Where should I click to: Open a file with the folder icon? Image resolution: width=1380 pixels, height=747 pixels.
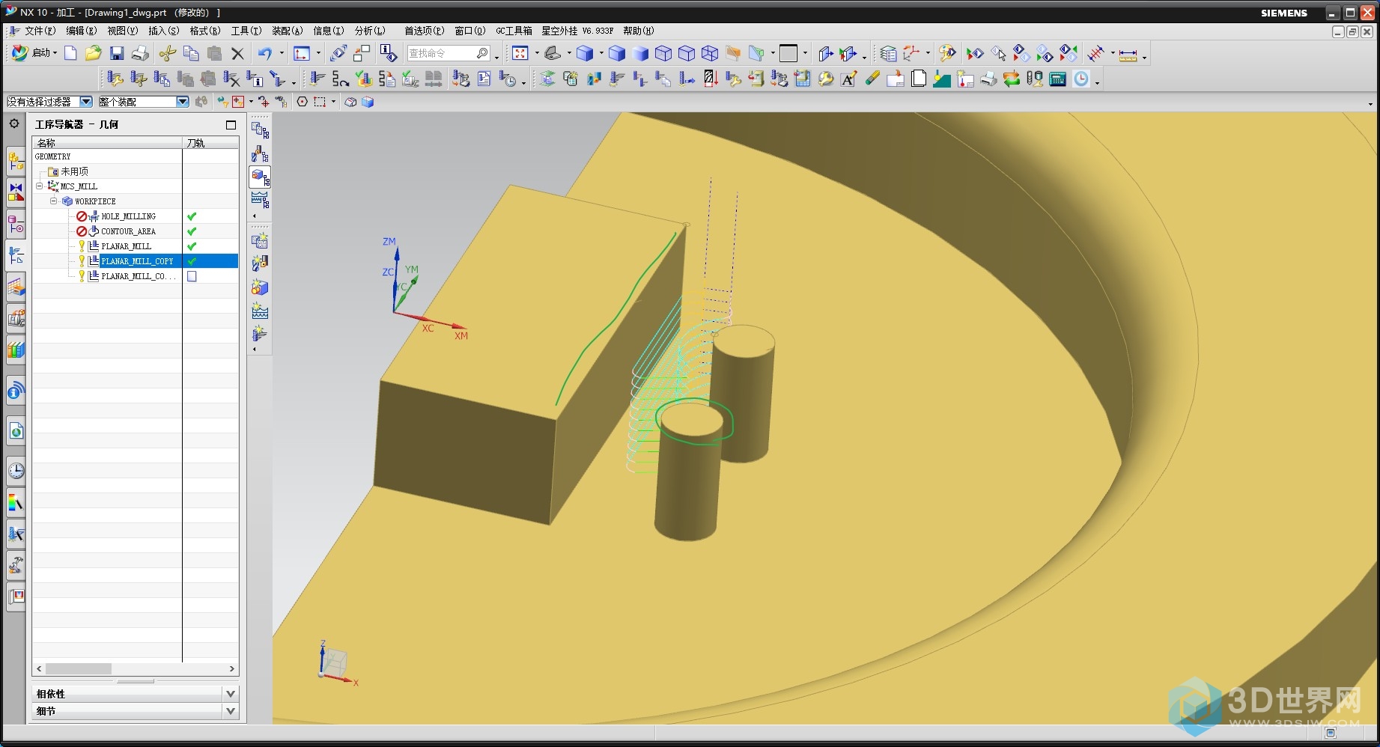point(93,53)
